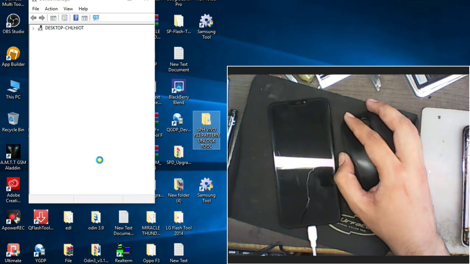
Task: Select the New folder (4) icon
Action: click(179, 190)
